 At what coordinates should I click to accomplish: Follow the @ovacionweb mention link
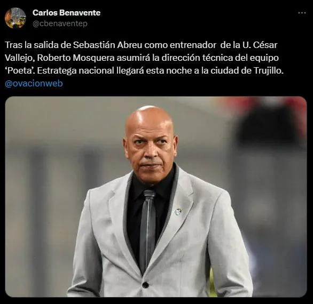click(34, 83)
